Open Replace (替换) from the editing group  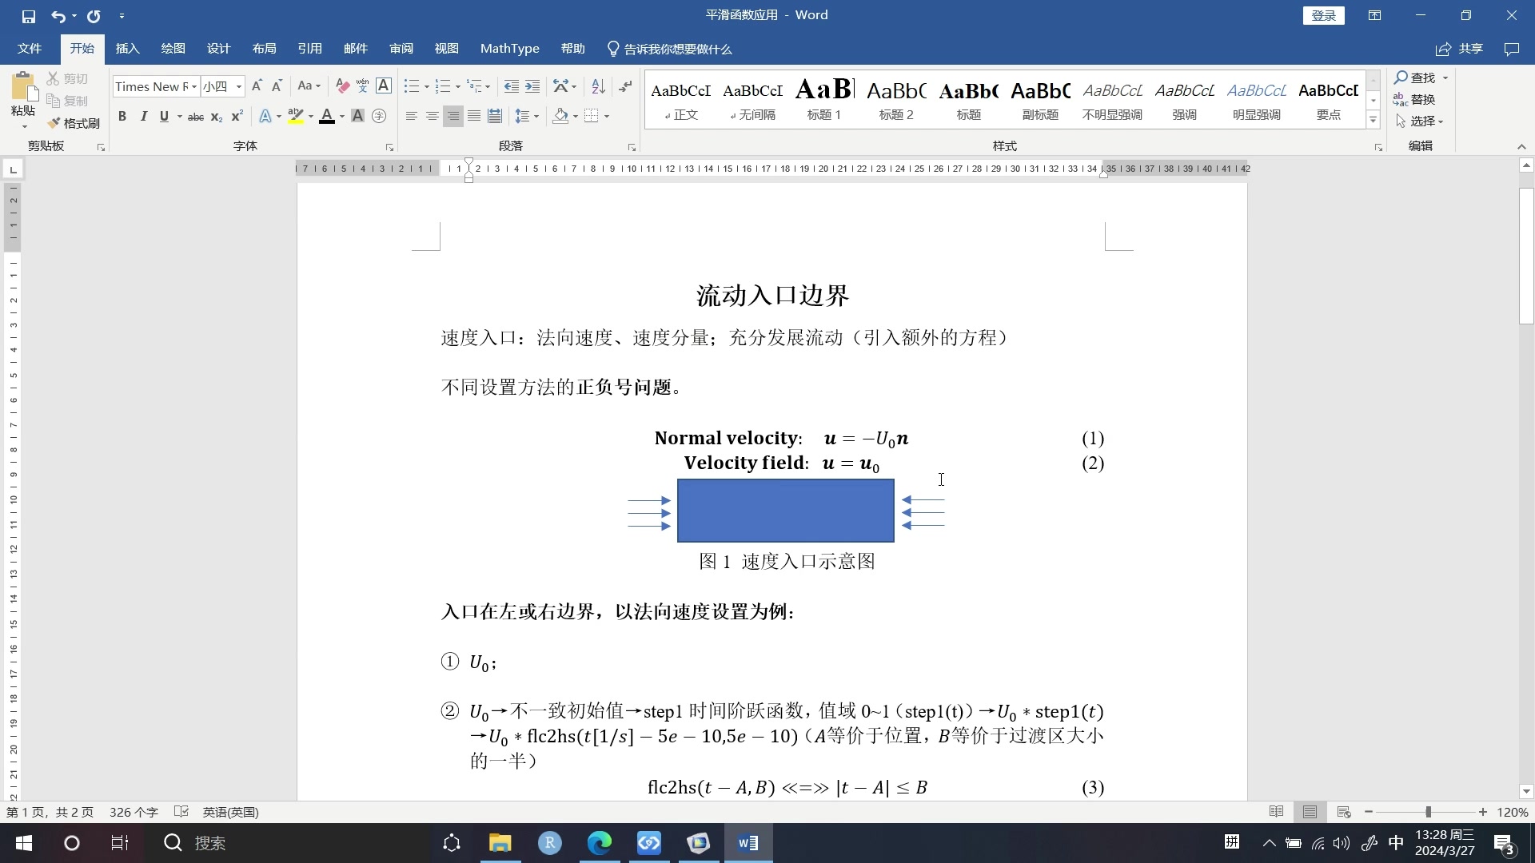coord(1424,99)
